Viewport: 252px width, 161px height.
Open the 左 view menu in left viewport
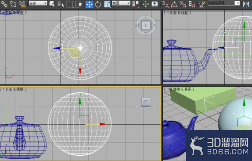point(11,89)
